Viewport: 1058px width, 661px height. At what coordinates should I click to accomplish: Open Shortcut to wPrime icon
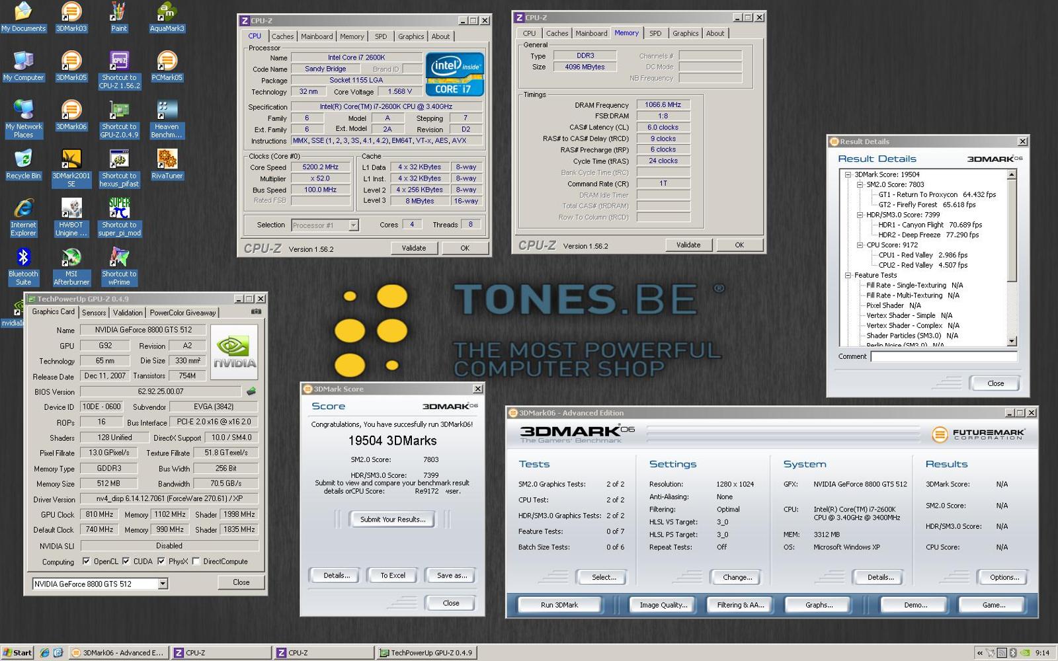click(x=119, y=266)
